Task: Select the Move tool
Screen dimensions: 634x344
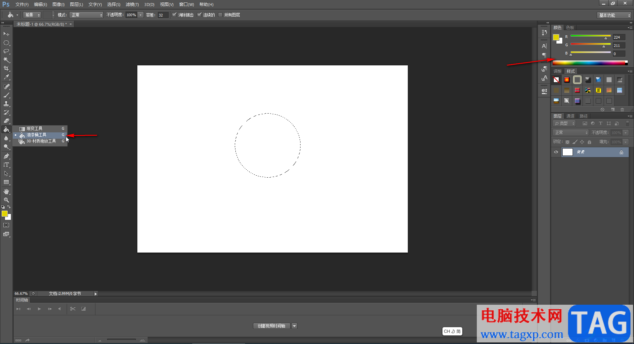Action: coord(6,34)
